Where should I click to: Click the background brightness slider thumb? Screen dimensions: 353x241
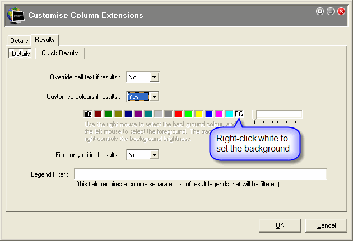[254, 115]
